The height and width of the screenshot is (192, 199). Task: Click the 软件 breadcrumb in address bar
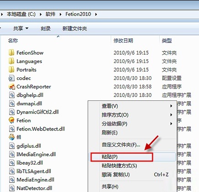tap(50, 14)
